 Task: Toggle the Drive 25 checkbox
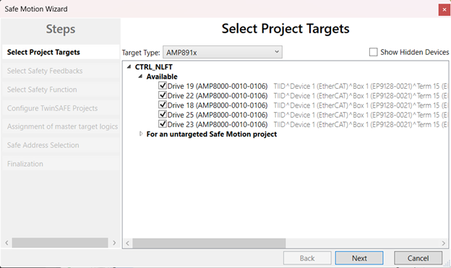(163, 114)
